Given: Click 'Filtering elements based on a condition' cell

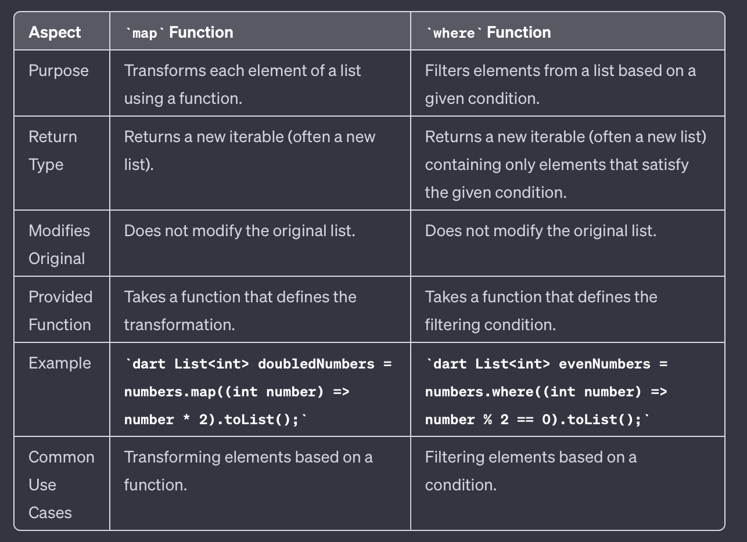Looking at the screenshot, I should 531,471.
